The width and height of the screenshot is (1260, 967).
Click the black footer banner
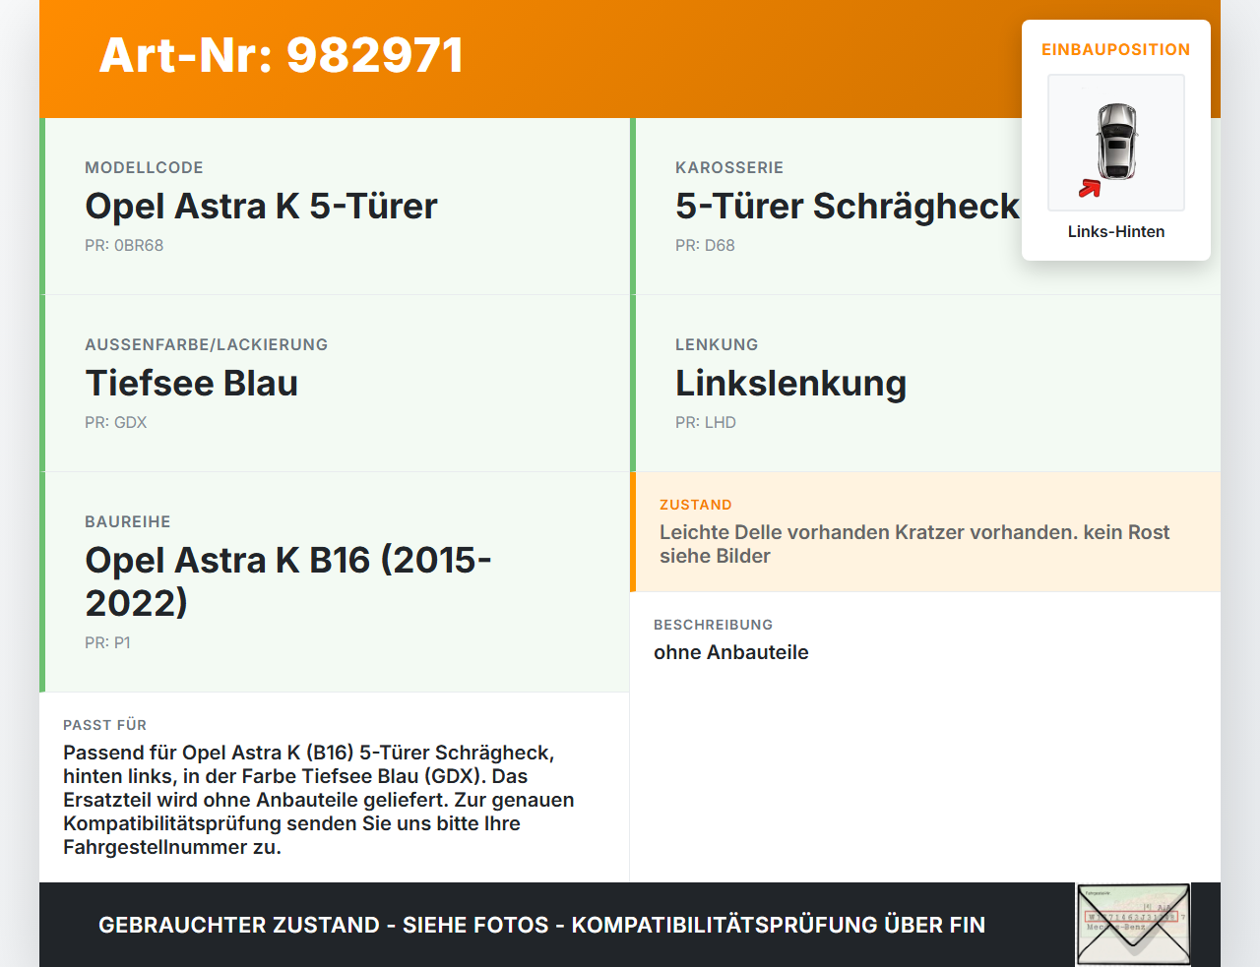coord(541,925)
